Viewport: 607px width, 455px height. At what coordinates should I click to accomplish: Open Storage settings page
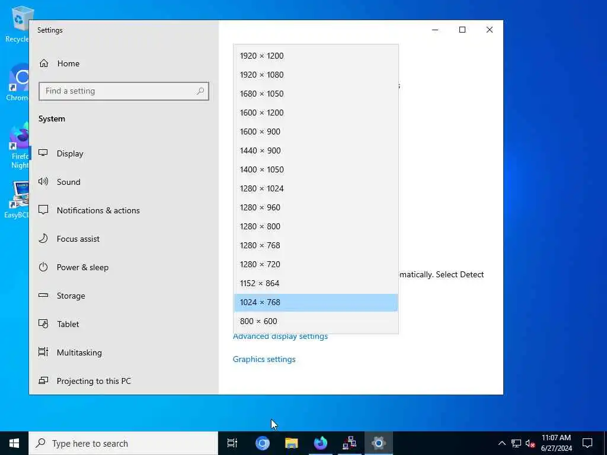(x=124, y=296)
